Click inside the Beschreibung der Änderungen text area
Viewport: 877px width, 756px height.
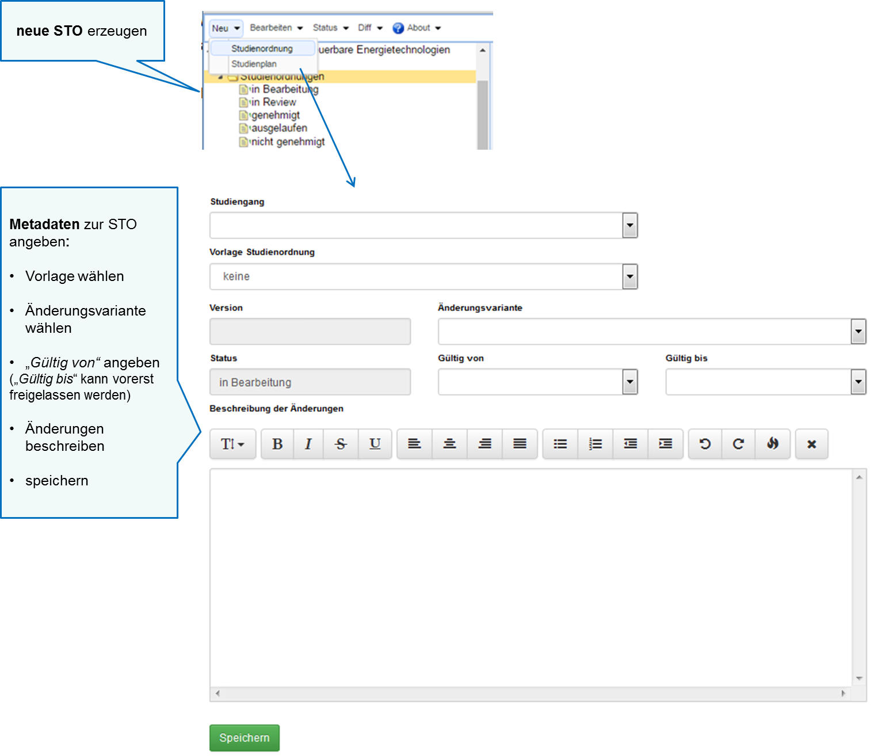[529, 576]
